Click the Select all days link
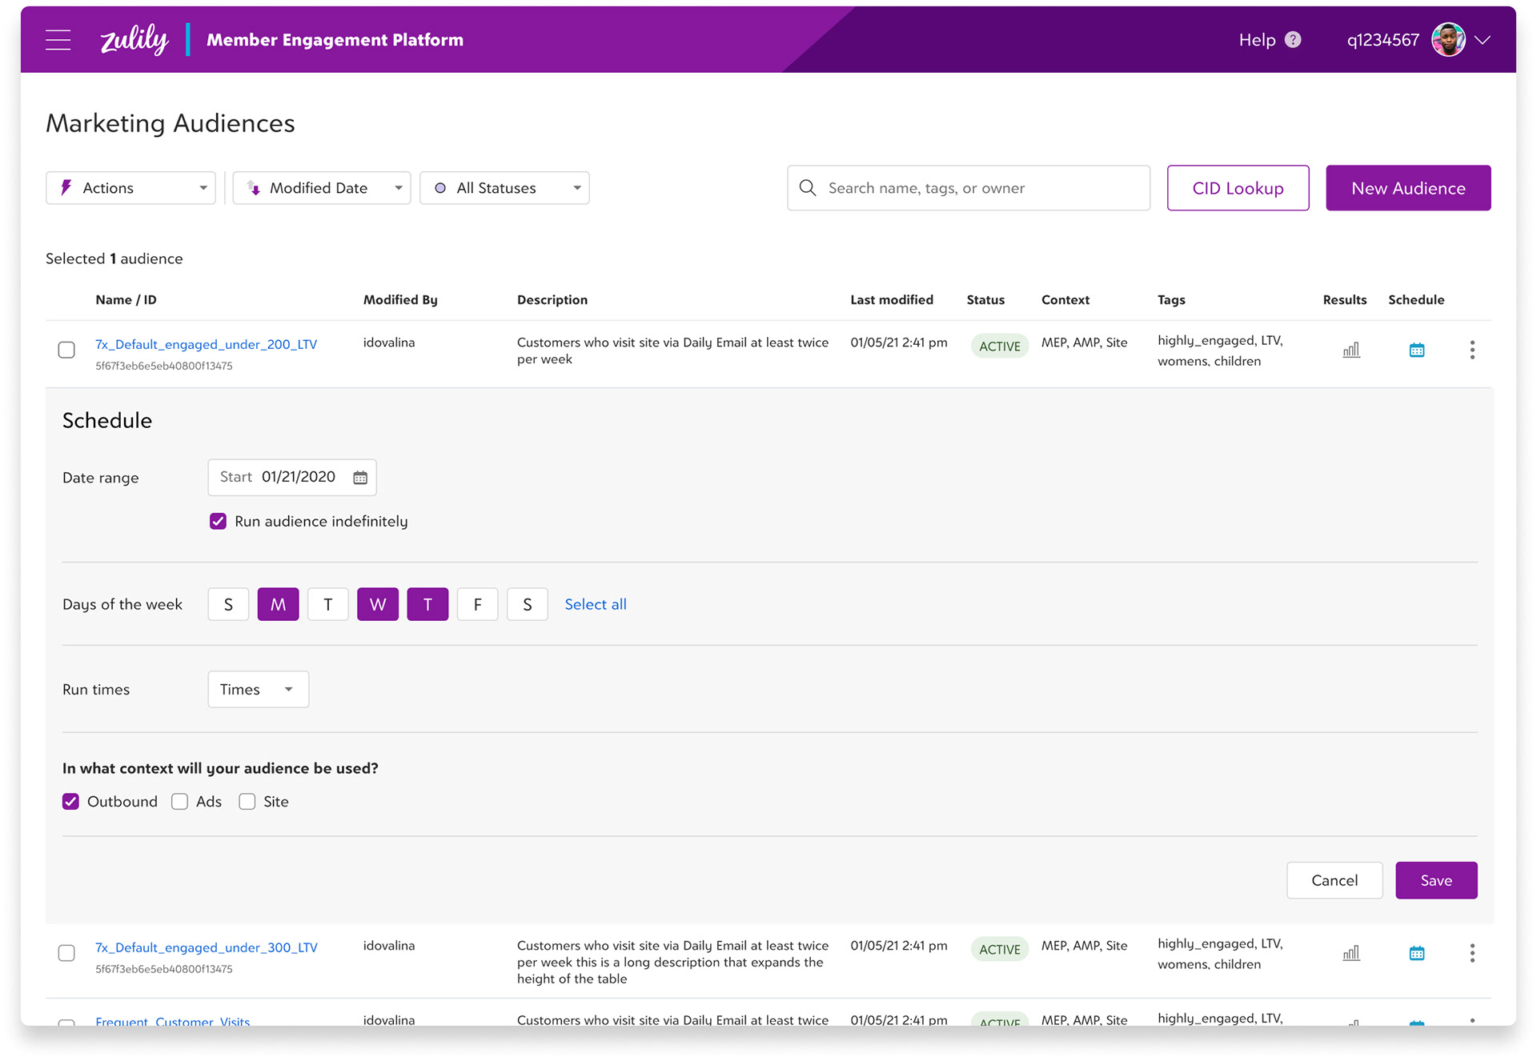 [x=595, y=605]
